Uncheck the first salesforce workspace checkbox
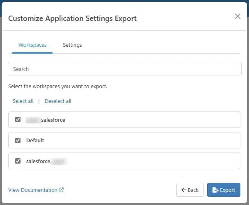The image size is (249, 205). point(18,120)
